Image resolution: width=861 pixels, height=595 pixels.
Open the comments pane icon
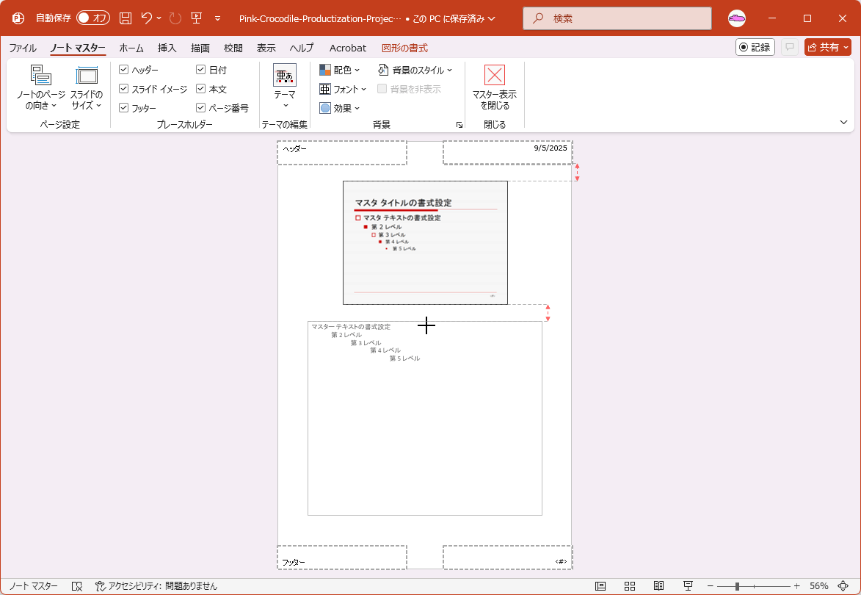coord(790,47)
